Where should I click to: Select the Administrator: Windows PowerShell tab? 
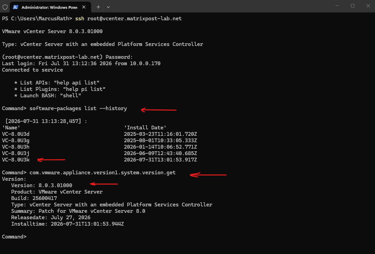click(50, 7)
